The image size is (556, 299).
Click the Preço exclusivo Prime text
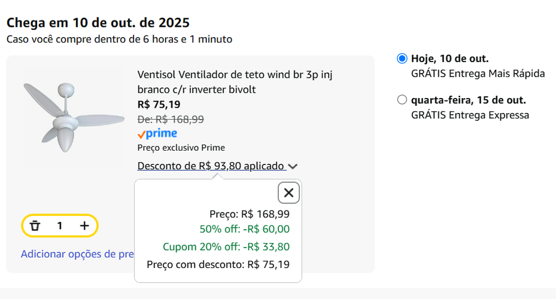pos(181,148)
